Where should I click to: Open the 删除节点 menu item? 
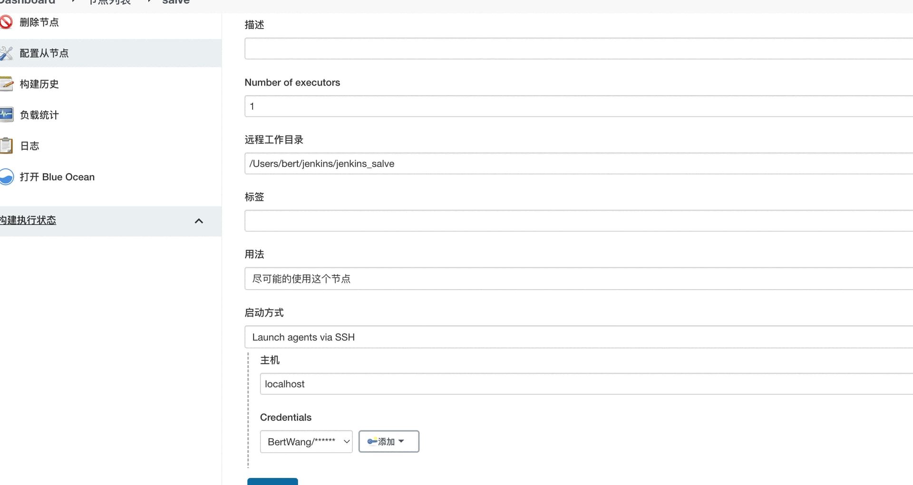click(39, 22)
